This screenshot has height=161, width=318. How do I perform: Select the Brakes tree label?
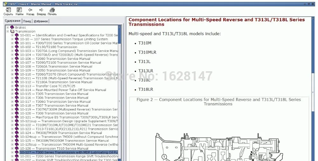pyautogui.click(x=20, y=27)
